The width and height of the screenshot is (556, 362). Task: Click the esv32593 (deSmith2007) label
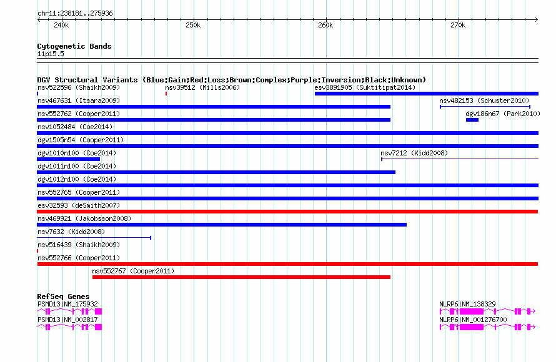click(x=79, y=205)
